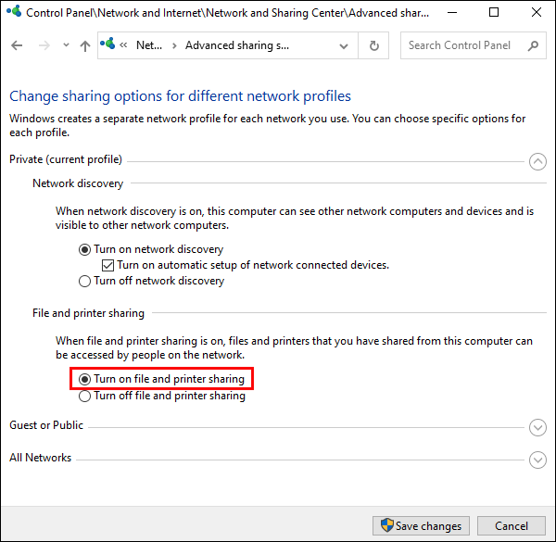
Task: Select Turn on network discovery
Action: [x=151, y=249]
